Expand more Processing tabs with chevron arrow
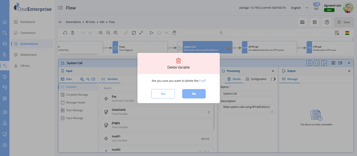 click(274, 79)
